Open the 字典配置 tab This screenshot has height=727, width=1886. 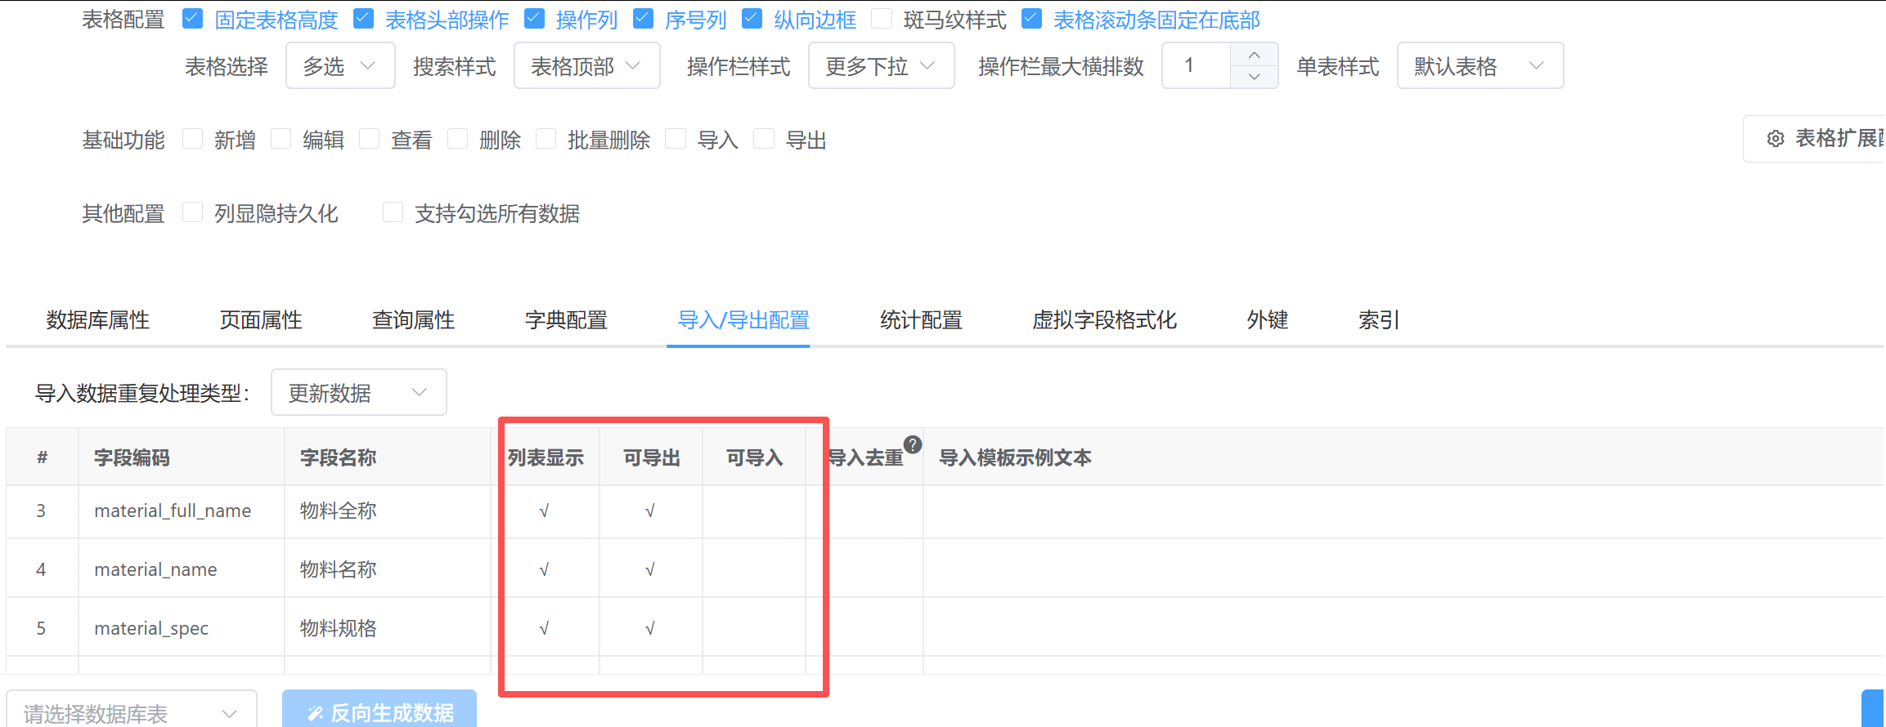566,320
